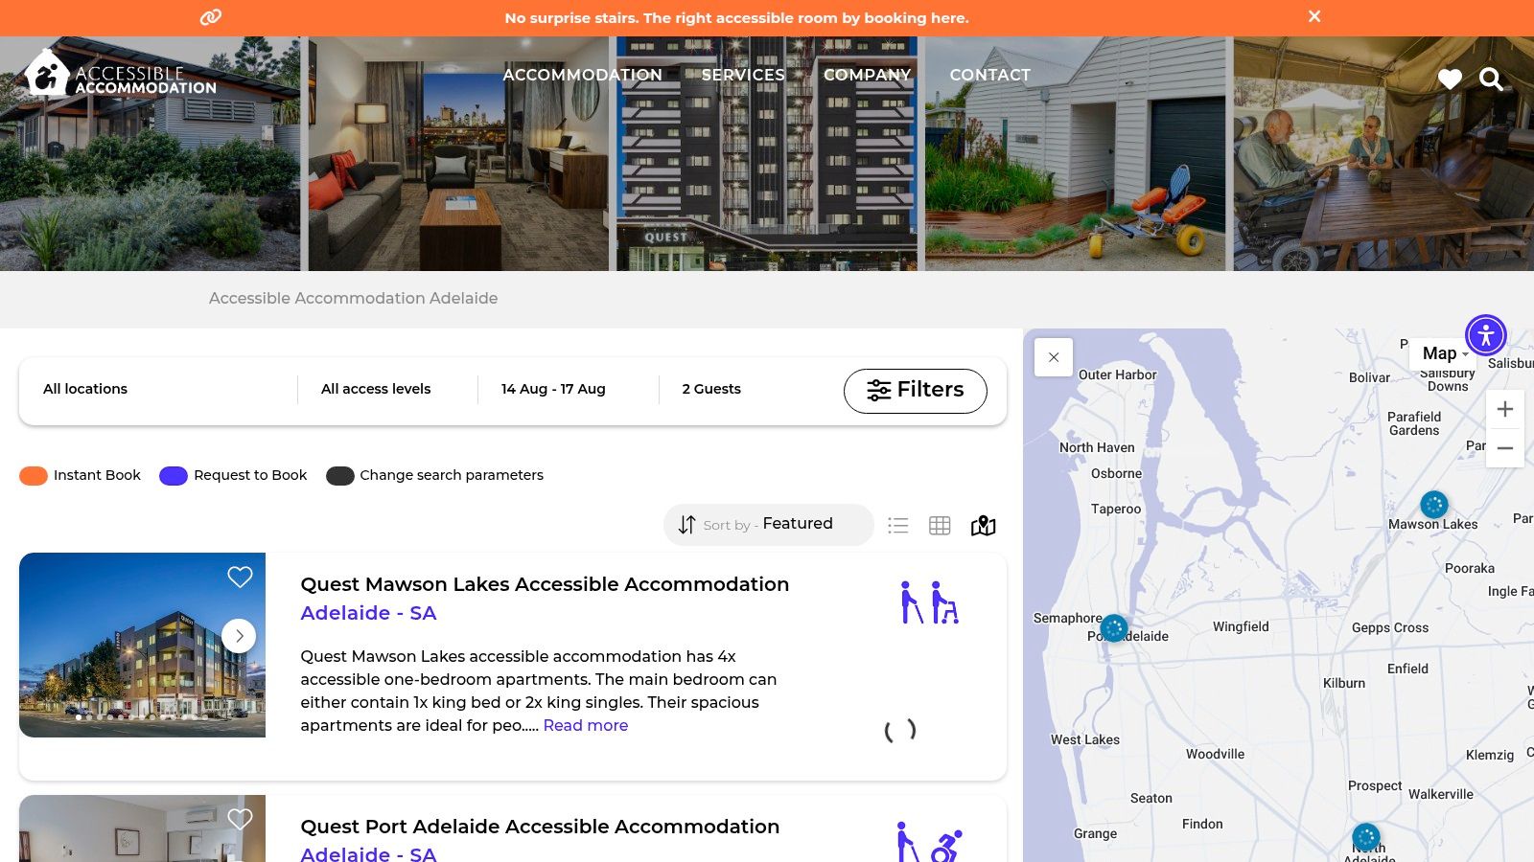Open the accessibility widget button
Viewport: 1534px width, 862px height.
[1486, 335]
